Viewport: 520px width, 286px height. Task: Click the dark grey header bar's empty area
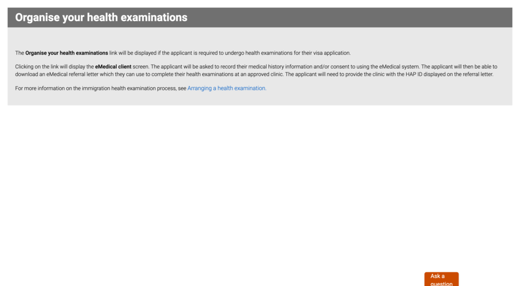tap(355, 18)
